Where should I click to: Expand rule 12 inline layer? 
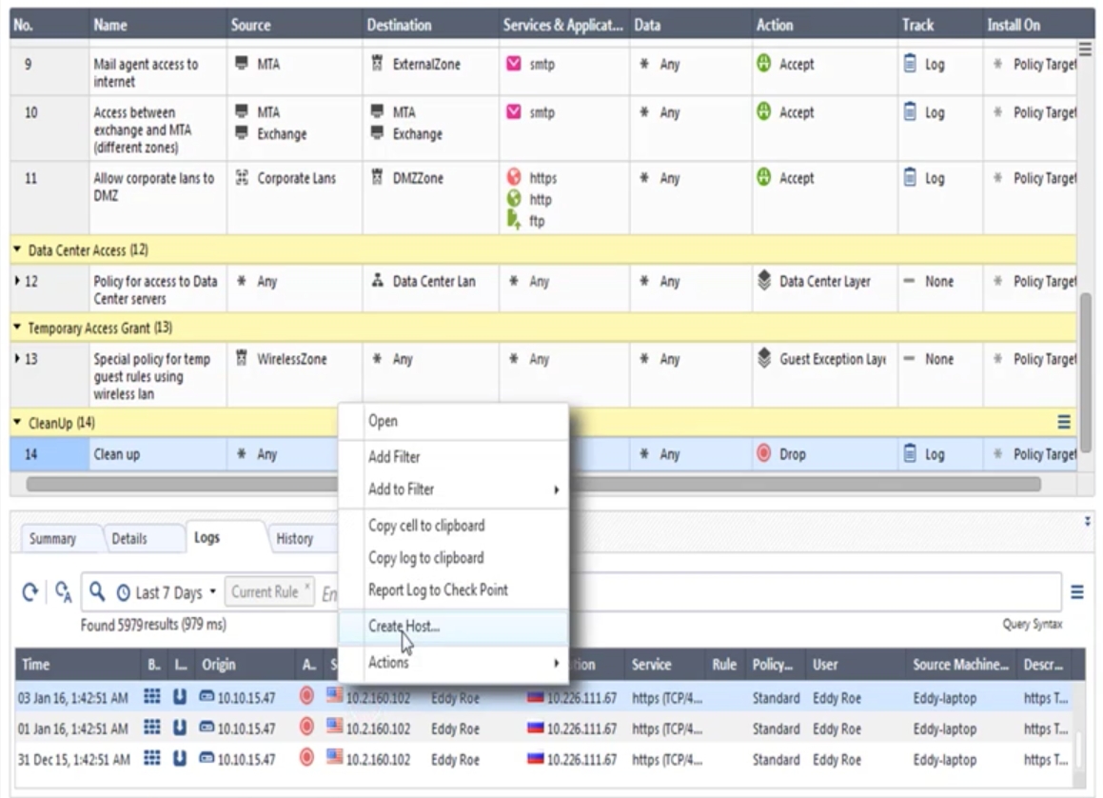point(16,282)
